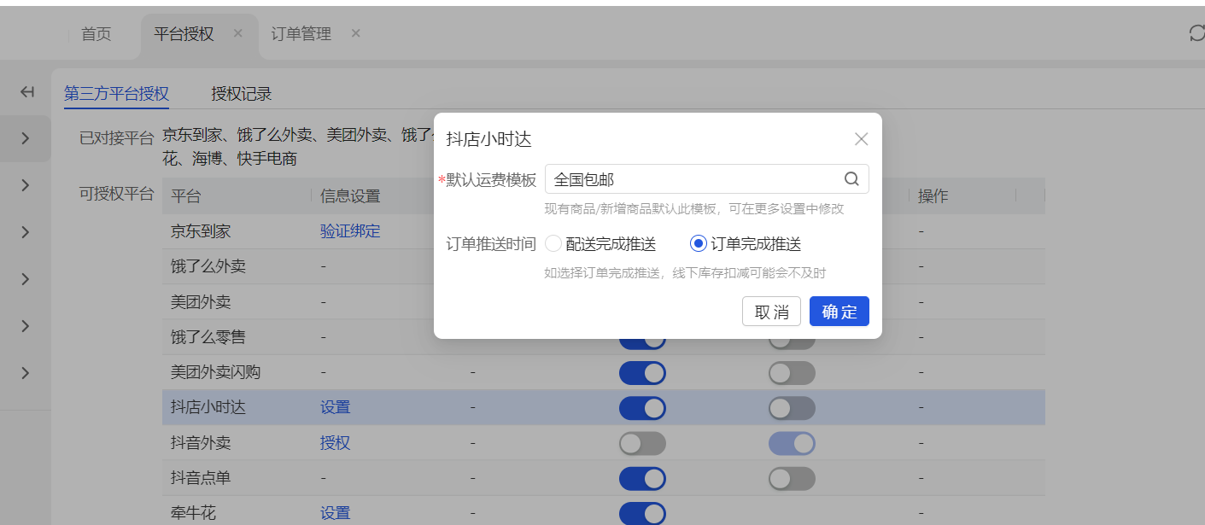Click the 默认运费模板 input showing 全国包邮
Image resolution: width=1205 pixels, height=525 pixels.
click(707, 179)
